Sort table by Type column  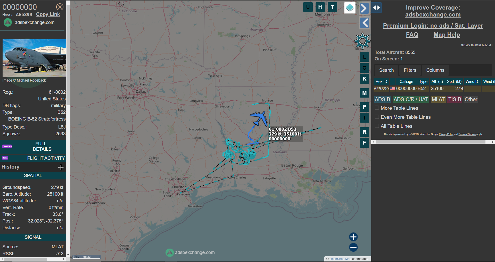coord(423,82)
